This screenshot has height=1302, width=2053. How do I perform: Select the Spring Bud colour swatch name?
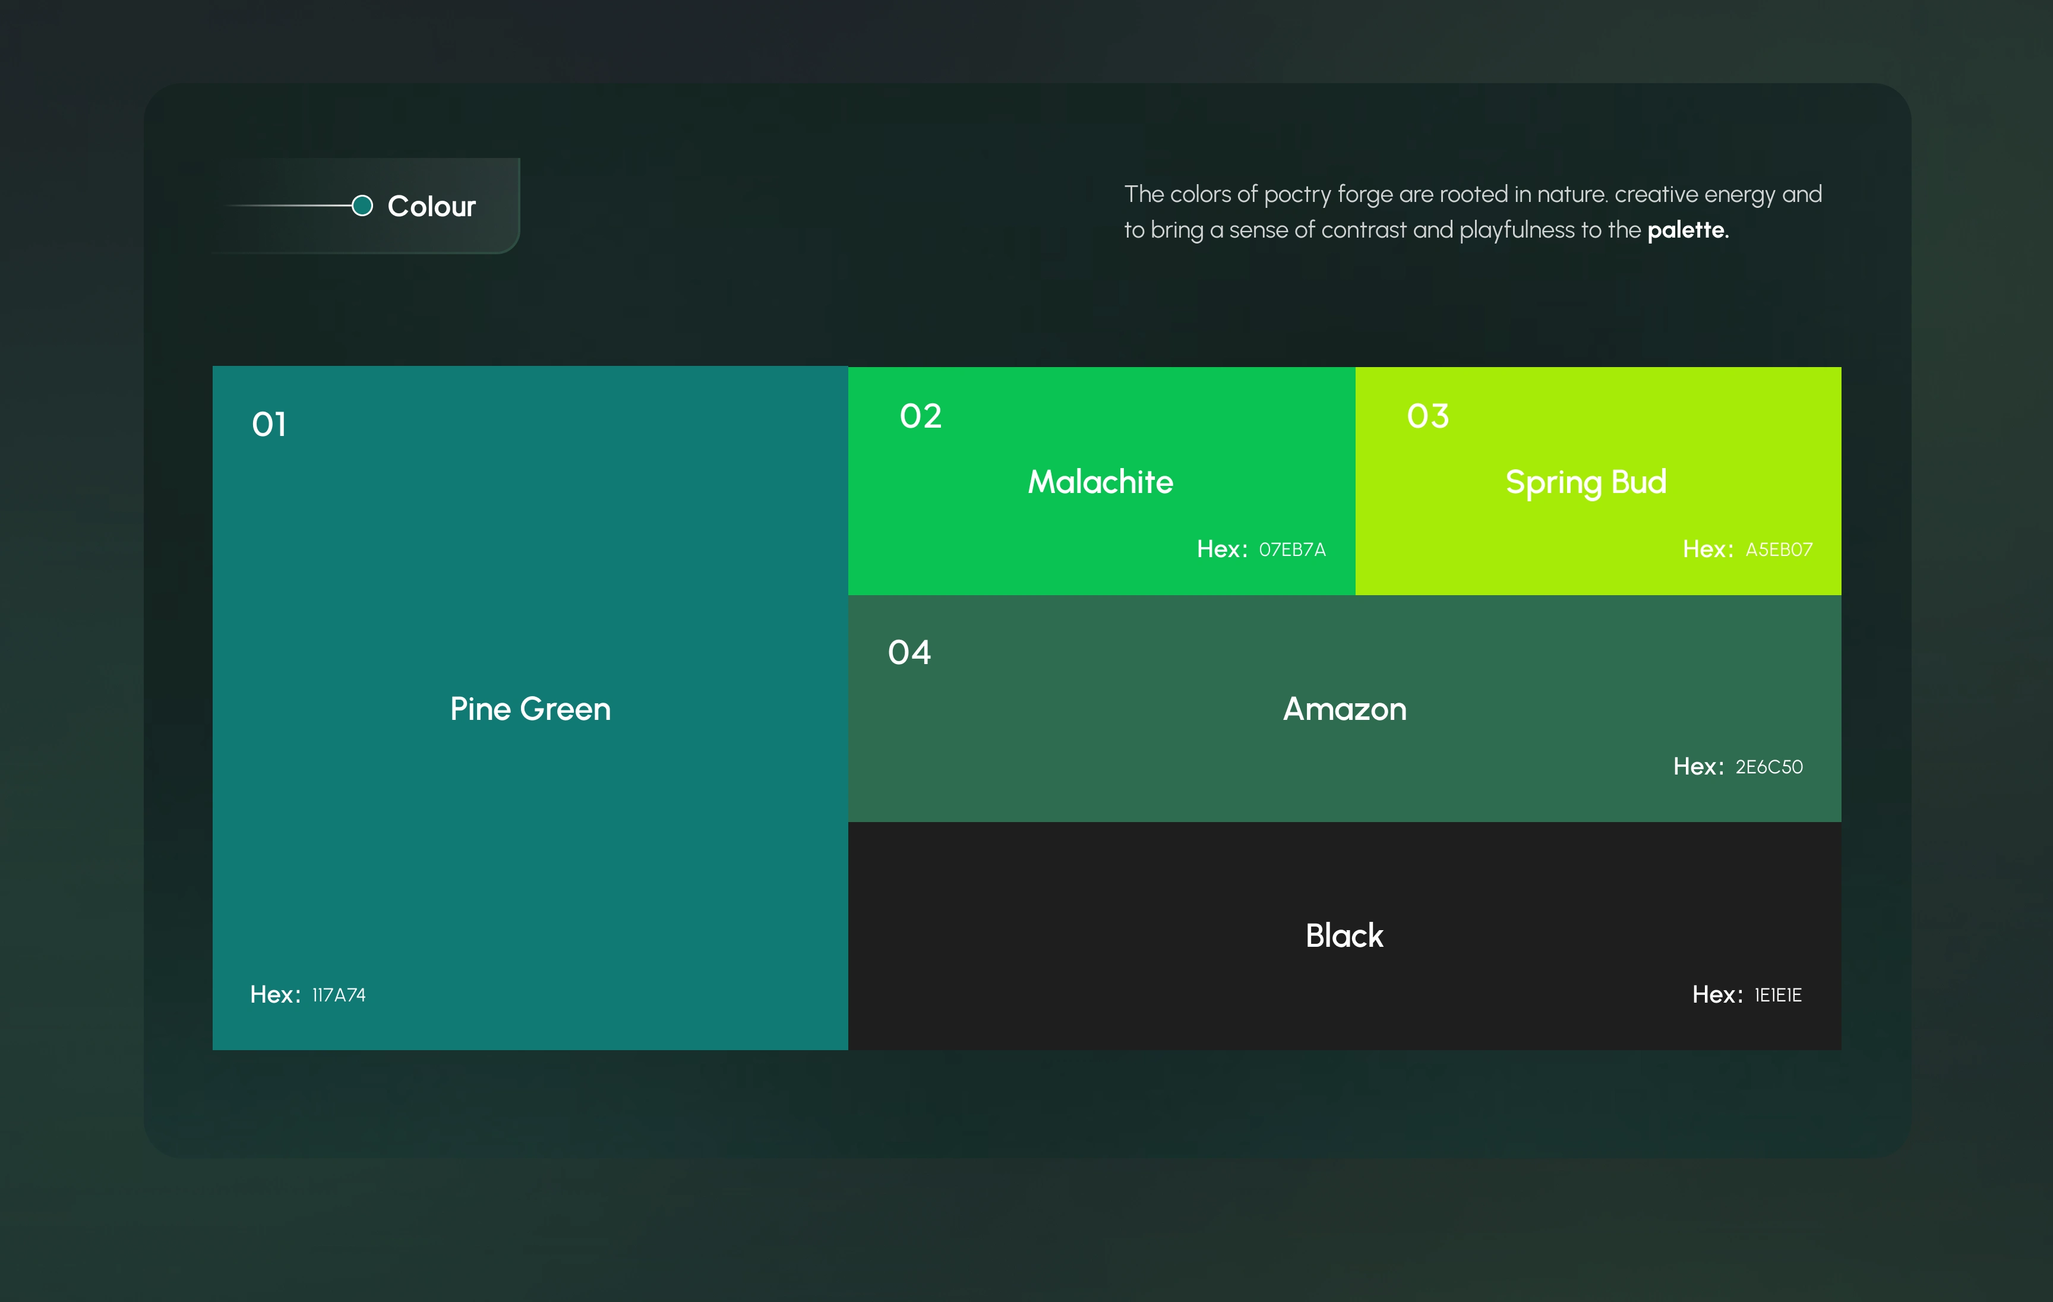[1586, 483]
